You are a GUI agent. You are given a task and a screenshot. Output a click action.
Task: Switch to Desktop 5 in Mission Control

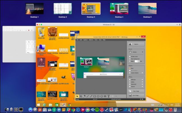147,9
